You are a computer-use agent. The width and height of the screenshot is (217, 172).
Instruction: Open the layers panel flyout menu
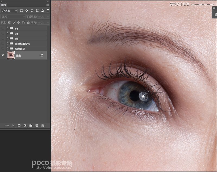click(48, 5)
